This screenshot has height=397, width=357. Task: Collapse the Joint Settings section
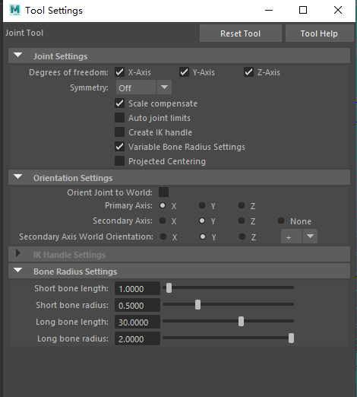click(17, 55)
